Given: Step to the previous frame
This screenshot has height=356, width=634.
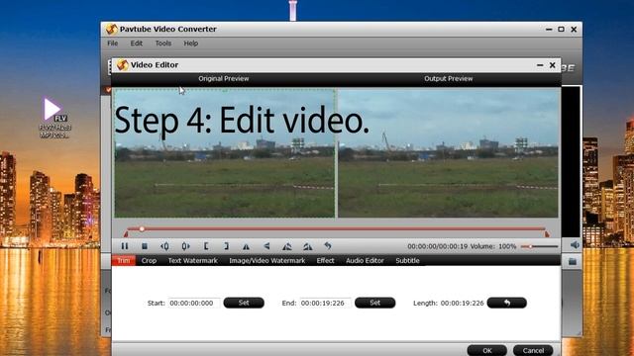Looking at the screenshot, I should pyautogui.click(x=164, y=246).
